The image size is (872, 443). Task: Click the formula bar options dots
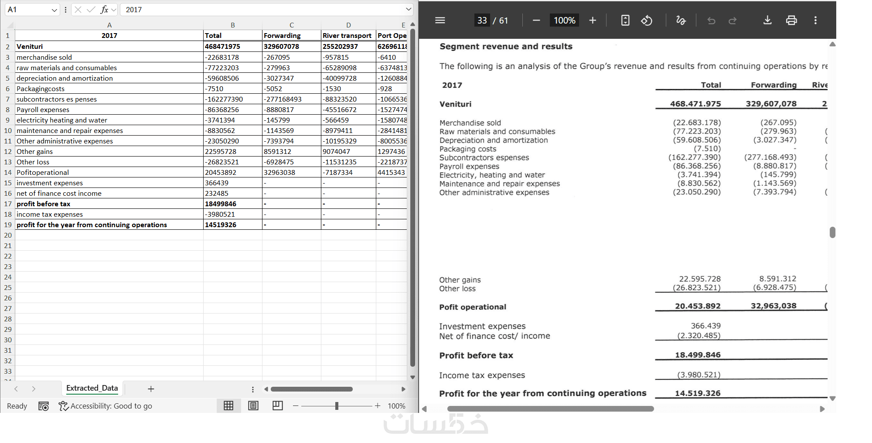[x=65, y=10]
